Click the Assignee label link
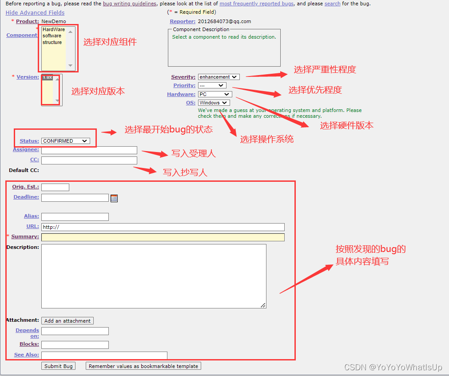 26,149
